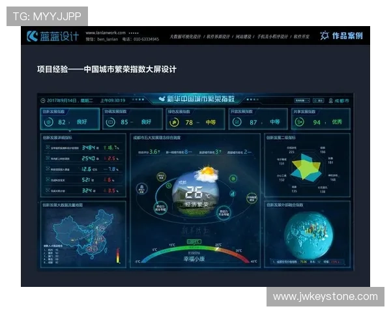Click the time 上午09:30:19
Screen dimensions: 391x313
coord(113,100)
